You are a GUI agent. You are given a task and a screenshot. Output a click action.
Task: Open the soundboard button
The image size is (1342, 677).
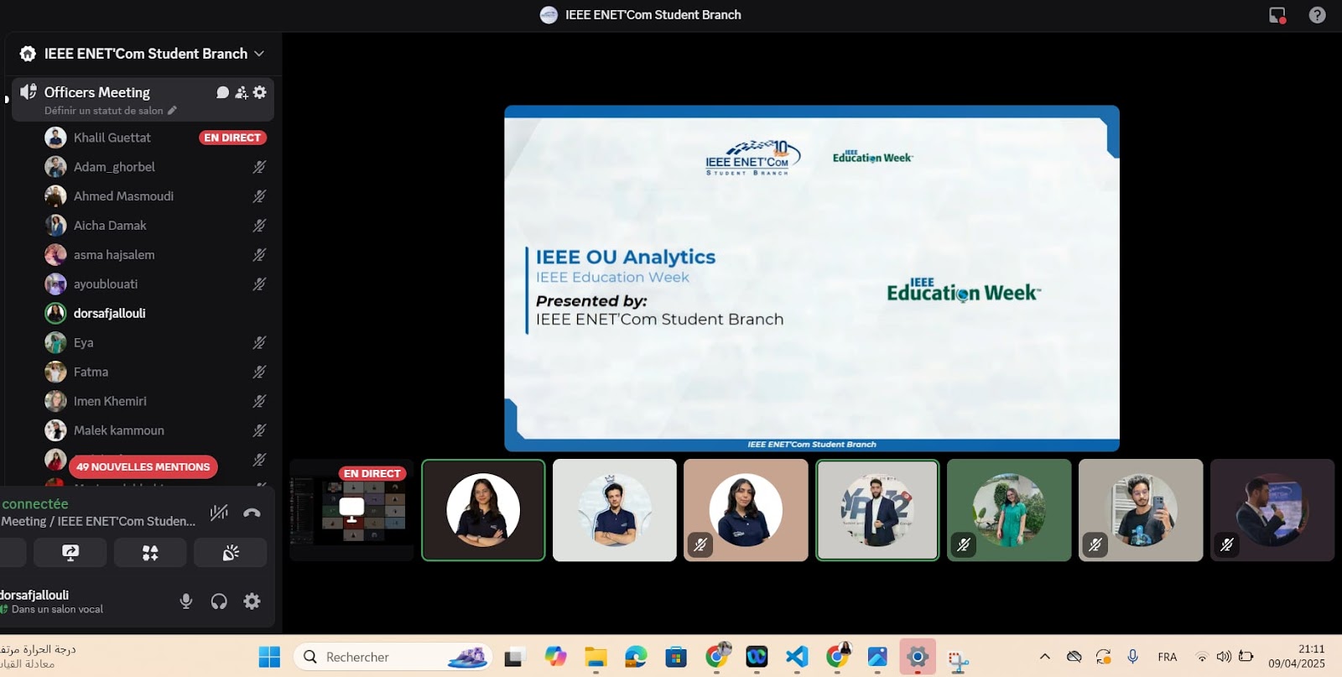[x=231, y=553]
